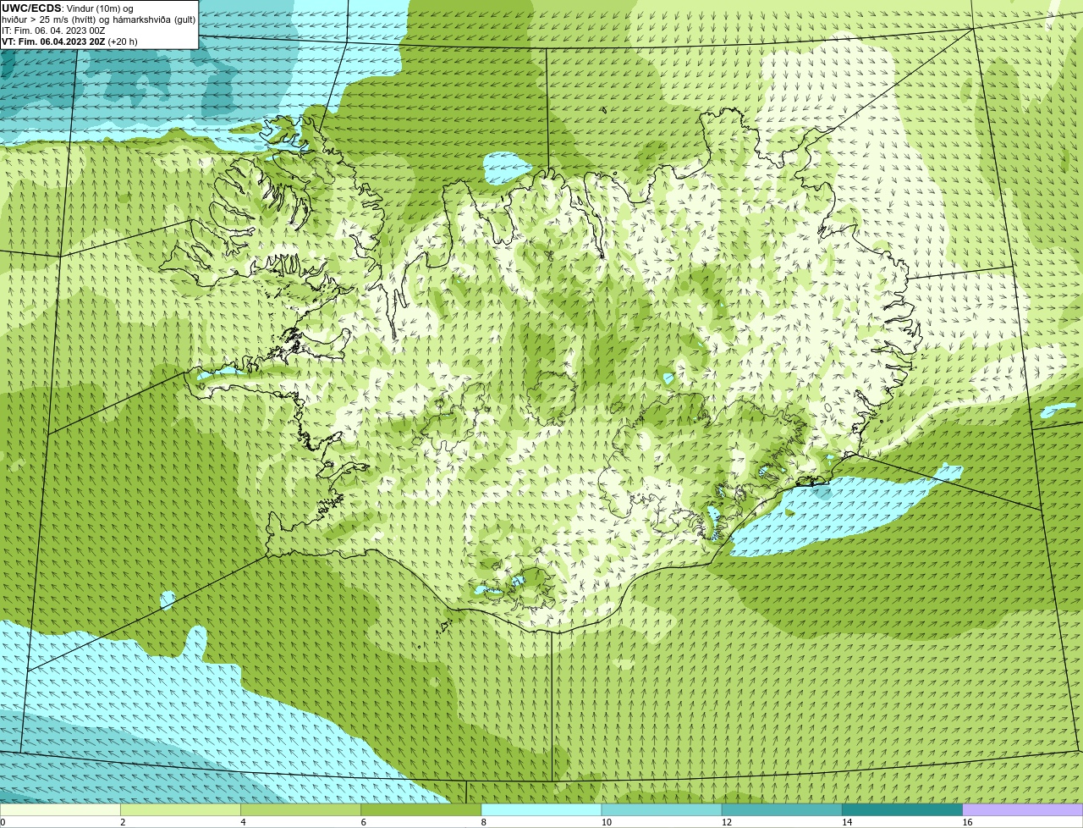Screen dimensions: 1083x828
Task: Click the '6' tick label on the color scale
Action: [x=364, y=822]
